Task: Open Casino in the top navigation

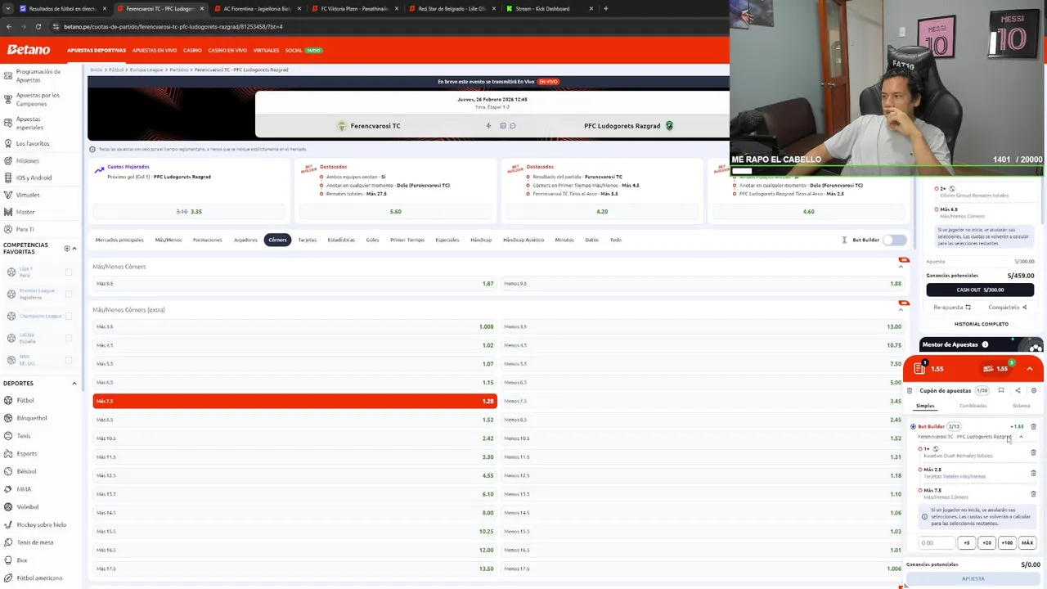Action: [192, 50]
